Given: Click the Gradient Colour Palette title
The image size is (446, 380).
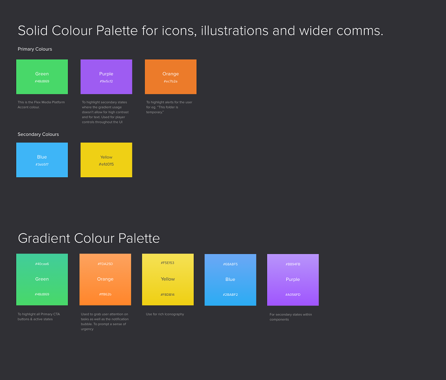Looking at the screenshot, I should tap(89, 238).
